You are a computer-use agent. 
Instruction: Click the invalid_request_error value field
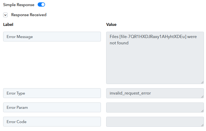tap(155, 93)
